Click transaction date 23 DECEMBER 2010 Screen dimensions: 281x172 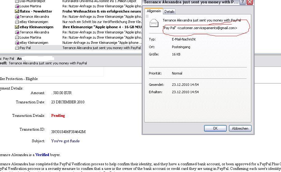click(68, 102)
